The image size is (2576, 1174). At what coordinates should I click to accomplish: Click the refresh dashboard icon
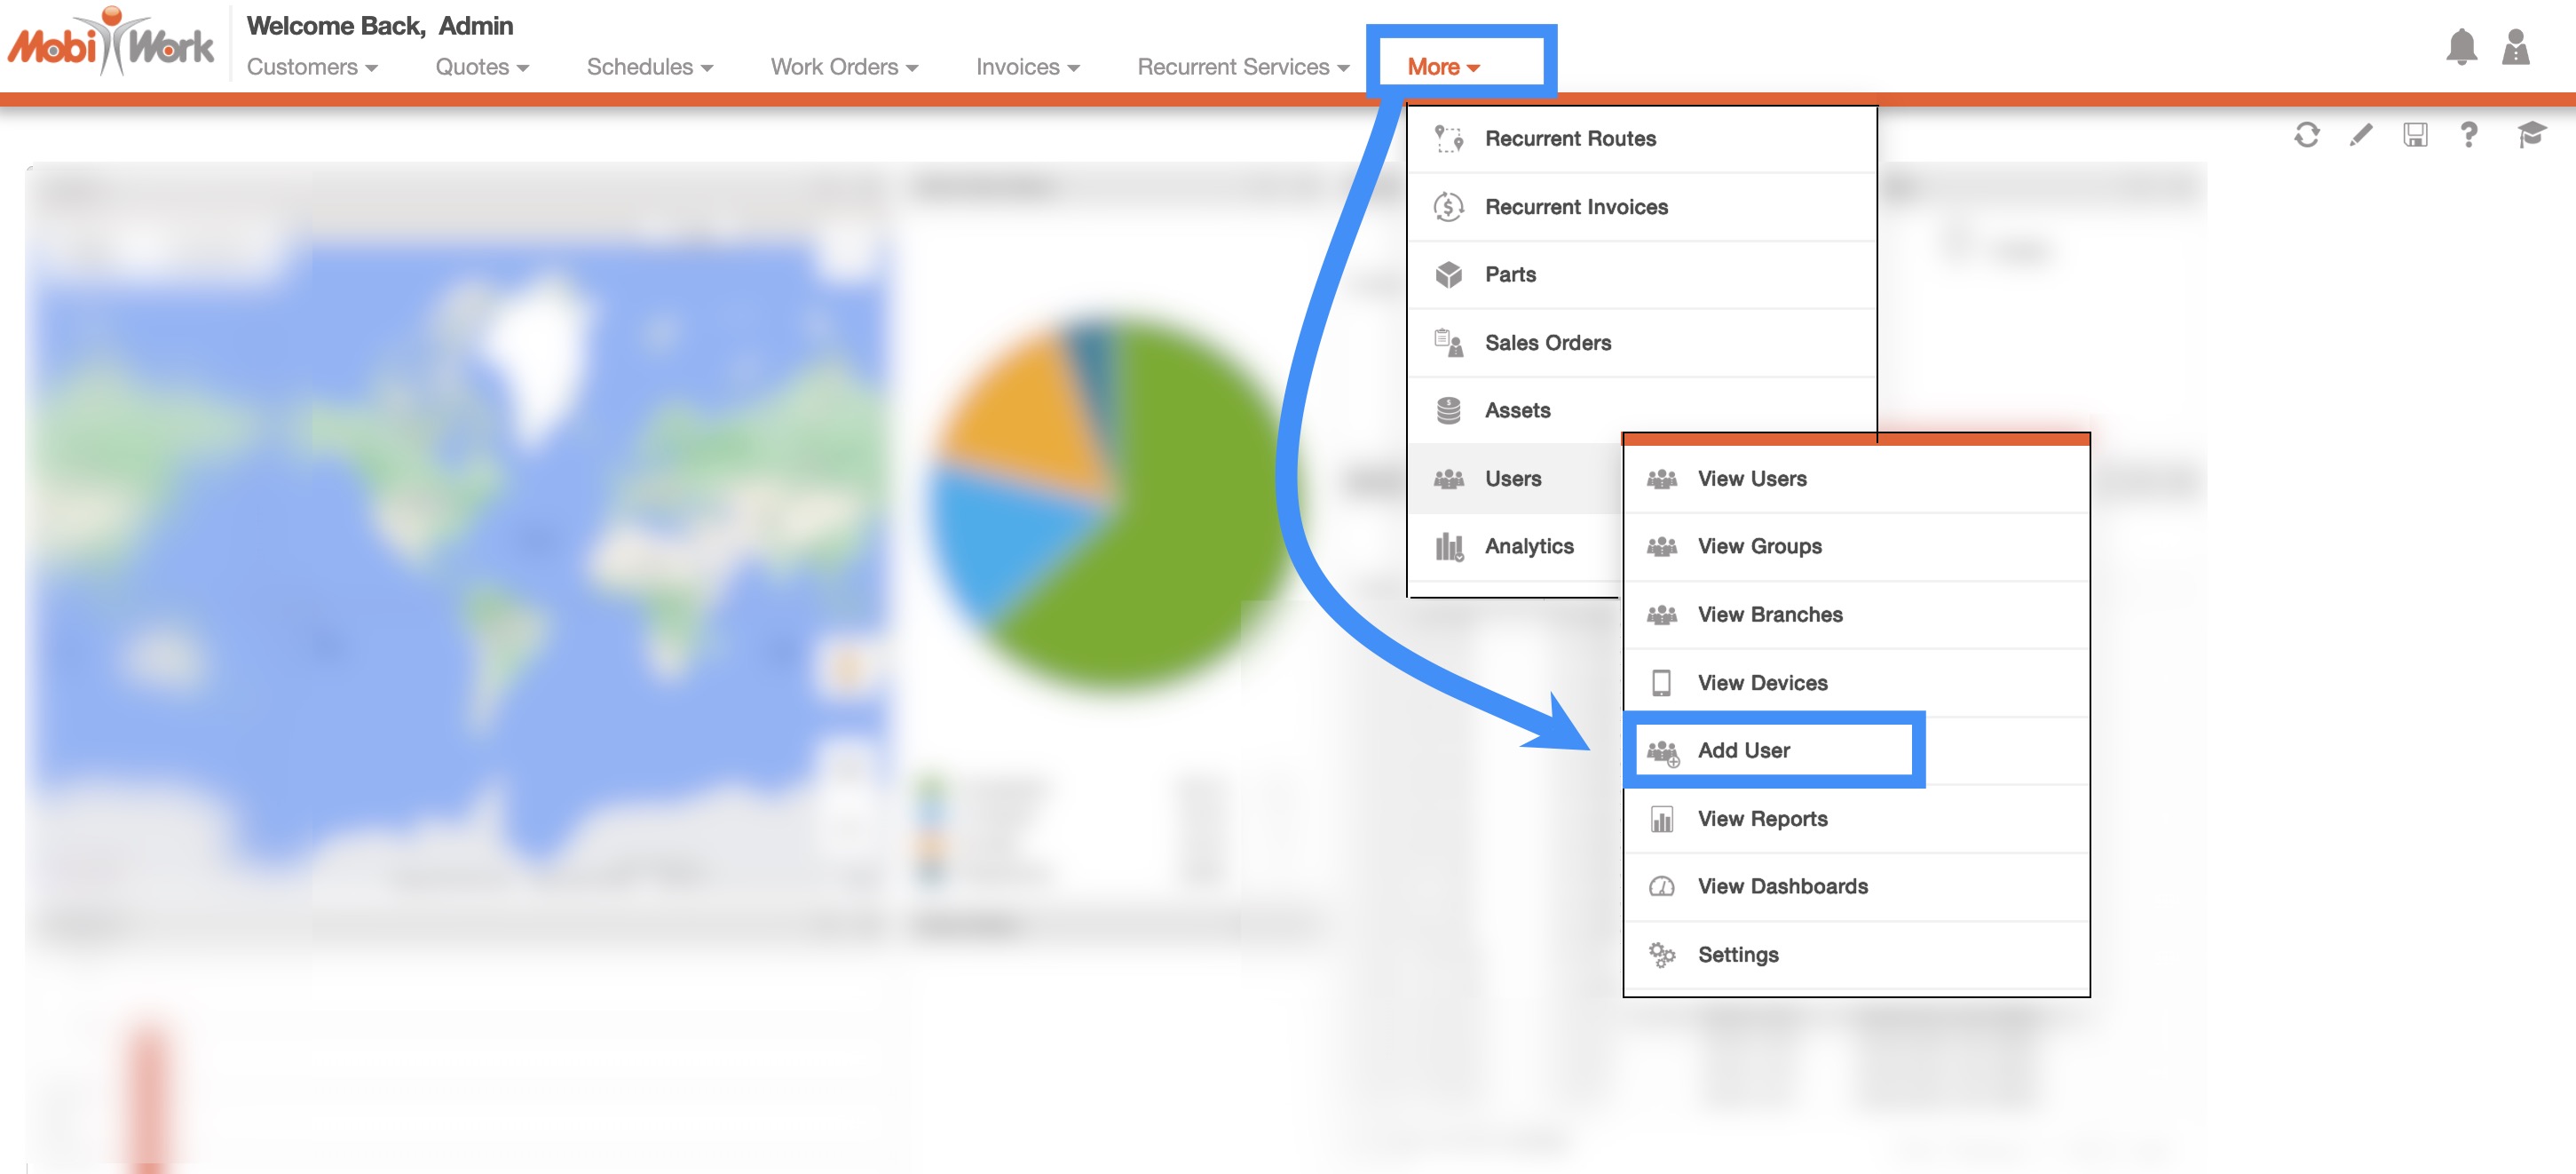[x=2307, y=135]
